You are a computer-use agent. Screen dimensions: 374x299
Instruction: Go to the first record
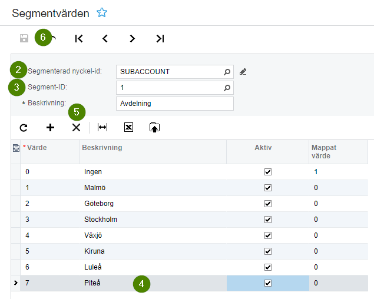79,38
